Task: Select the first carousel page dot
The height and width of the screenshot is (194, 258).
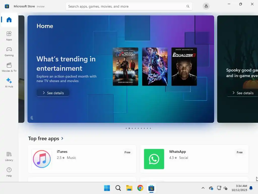Action: [x=126, y=128]
